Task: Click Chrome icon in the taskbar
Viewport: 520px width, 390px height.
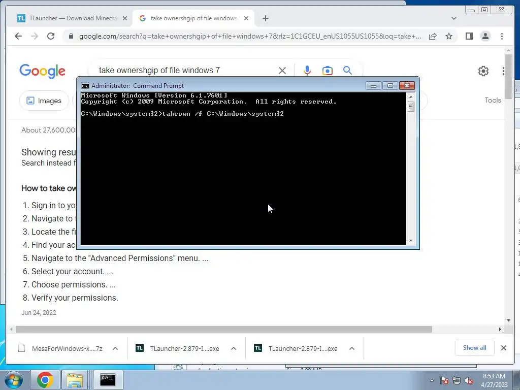Action: [45, 380]
